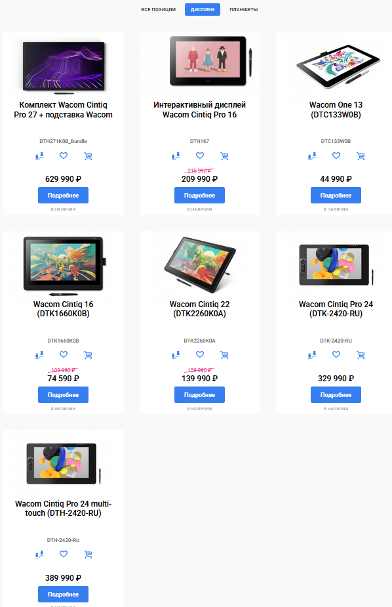Add Wacom Cintiq 22 to cart
The image size is (392, 607).
(x=224, y=355)
